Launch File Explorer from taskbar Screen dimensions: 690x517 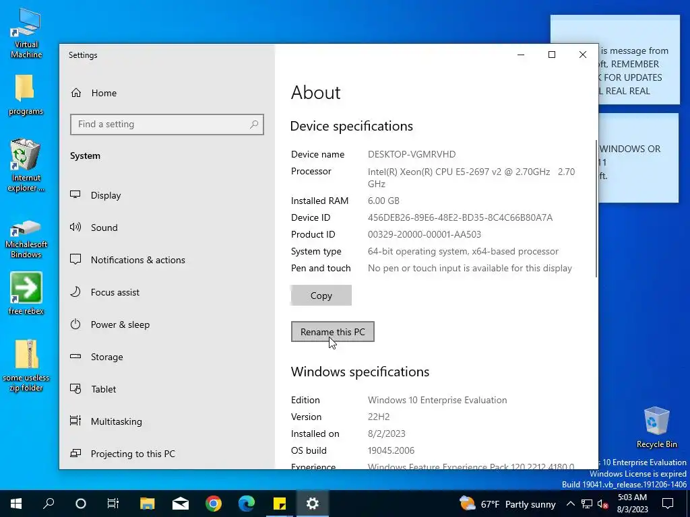148,504
